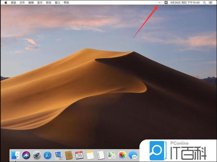Open the 文件 menu
This screenshot has height=162, width=217.
coord(22,3)
